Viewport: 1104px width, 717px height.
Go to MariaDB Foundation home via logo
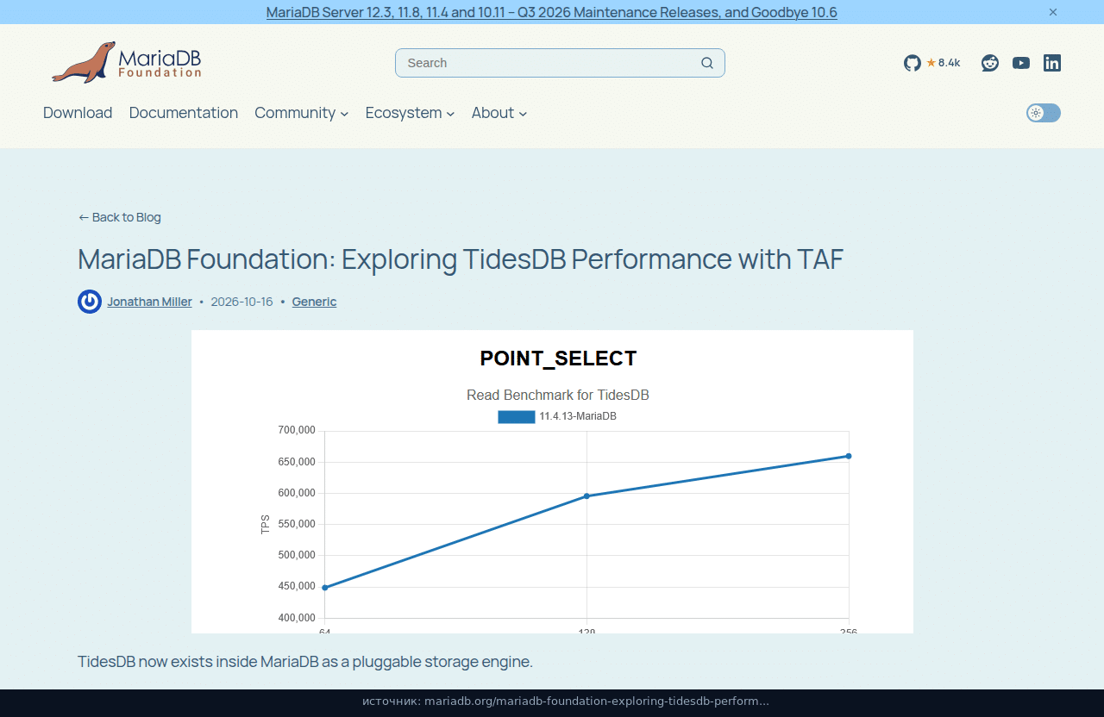126,62
